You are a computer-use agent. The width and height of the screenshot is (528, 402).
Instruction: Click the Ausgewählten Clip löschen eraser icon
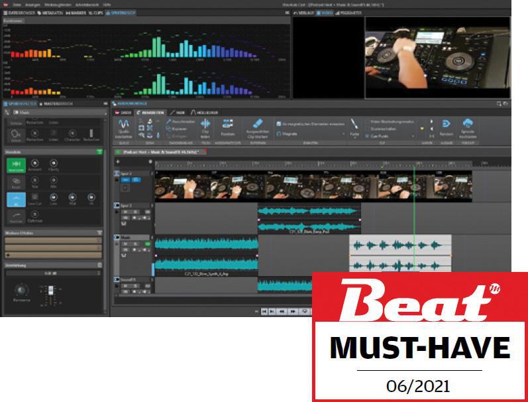pos(258,123)
